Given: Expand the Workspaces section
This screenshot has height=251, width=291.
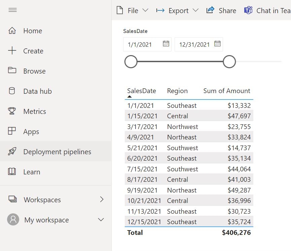Looking at the screenshot, I should point(102,200).
